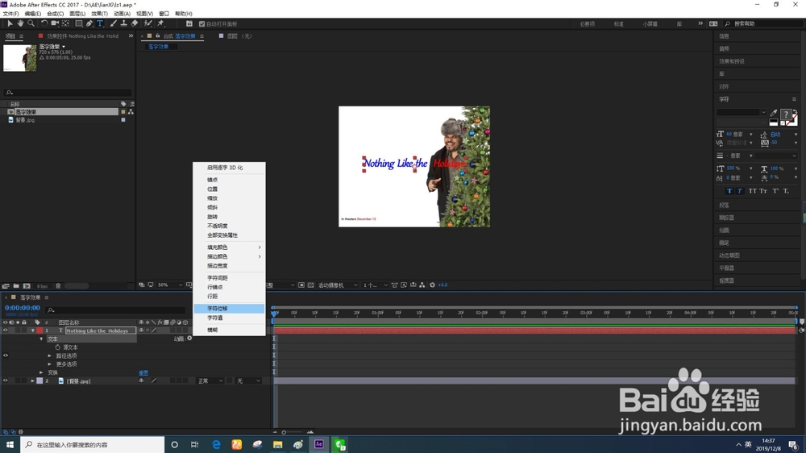Toggle Faux Bold in Character panel
Viewport: 806px width, 453px height.
729,191
